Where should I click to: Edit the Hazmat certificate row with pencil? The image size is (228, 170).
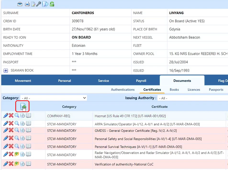[x=6, y=116]
